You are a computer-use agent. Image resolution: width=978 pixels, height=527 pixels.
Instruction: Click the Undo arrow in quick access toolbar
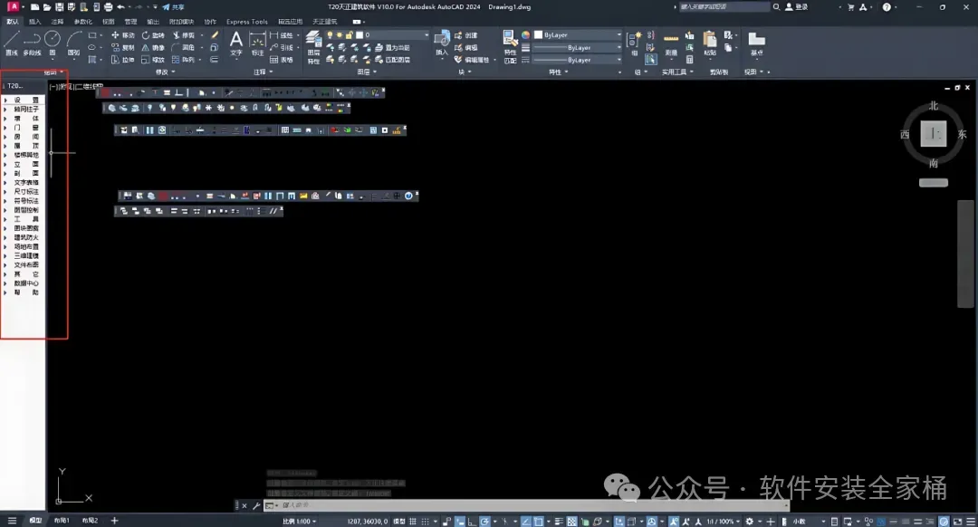pyautogui.click(x=121, y=7)
